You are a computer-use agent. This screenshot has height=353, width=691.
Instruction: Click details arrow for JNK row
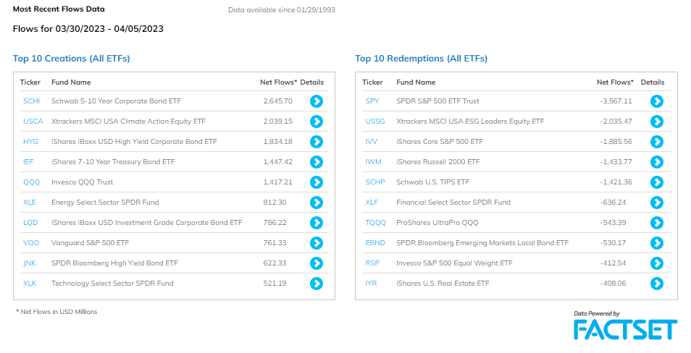coord(317,263)
